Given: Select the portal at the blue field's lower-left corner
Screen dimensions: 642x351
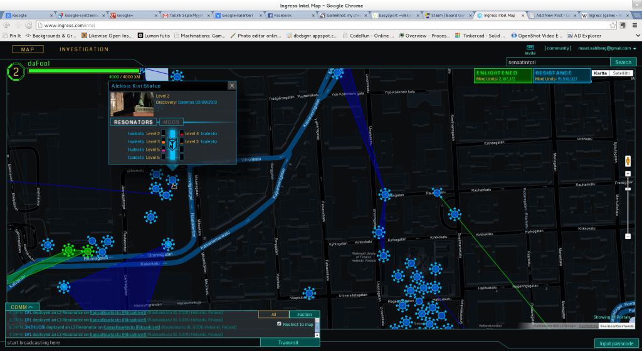Looking at the screenshot, I should coord(63,287).
